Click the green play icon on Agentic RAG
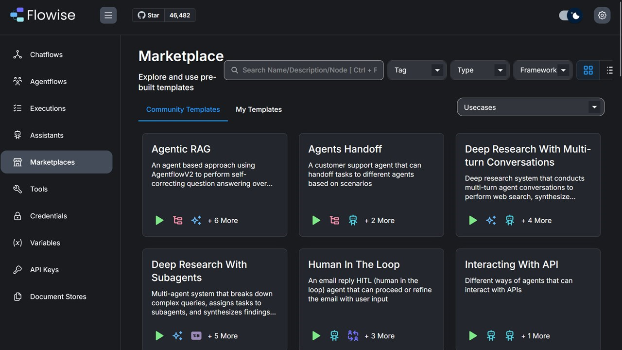This screenshot has height=350, width=622. click(159, 220)
